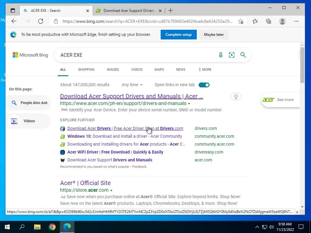Expand store.acer.com URL dropdown arrow

coord(111,191)
